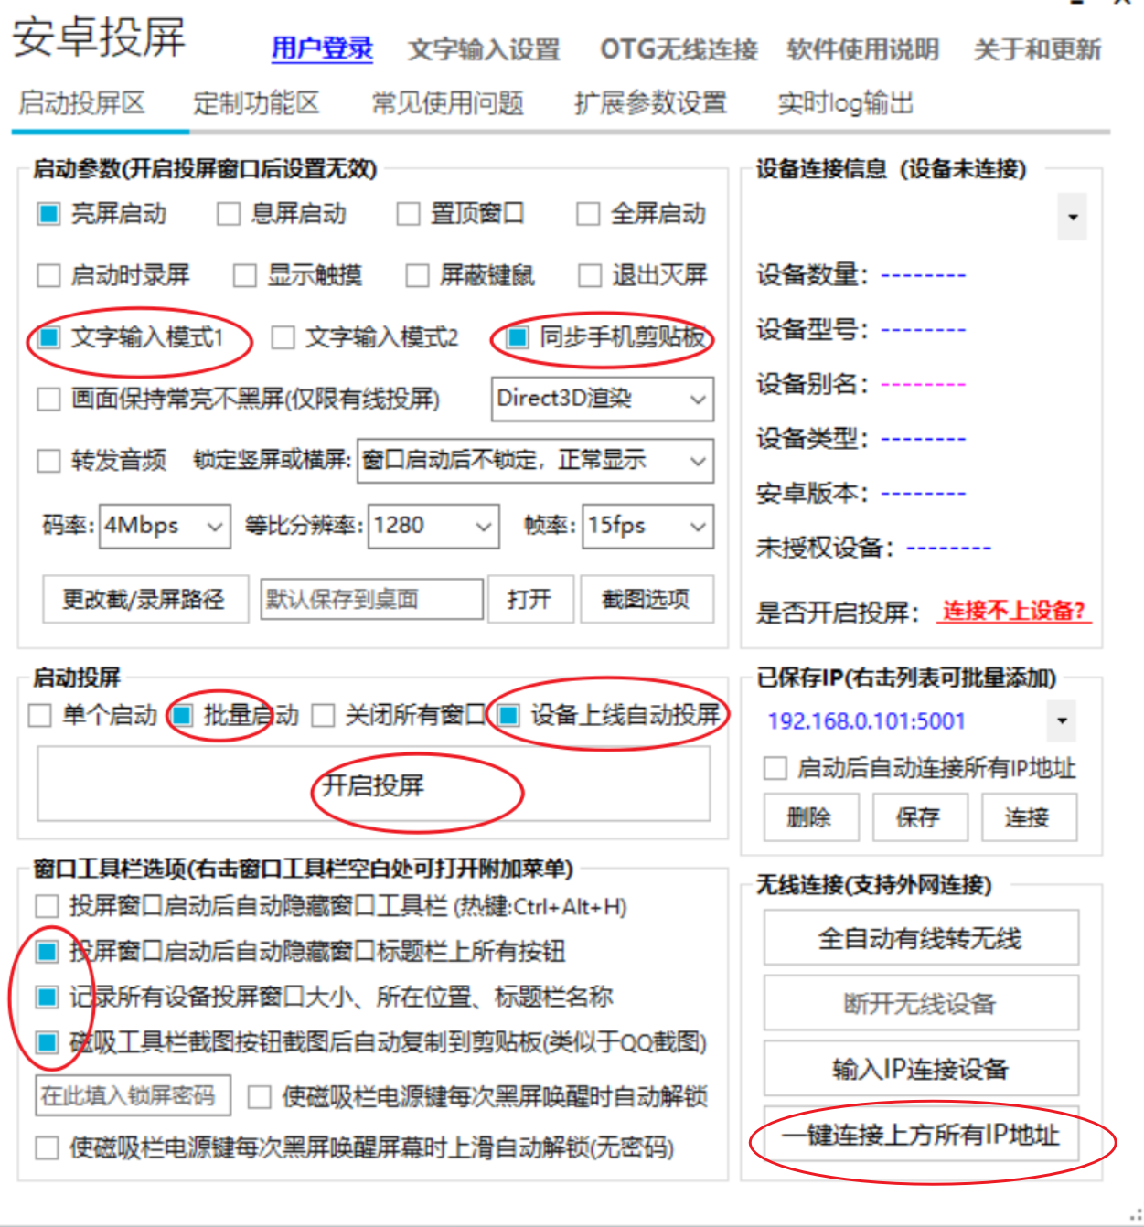Open the 已保存IP list dropdown
The height and width of the screenshot is (1227, 1144).
[x=1062, y=721]
